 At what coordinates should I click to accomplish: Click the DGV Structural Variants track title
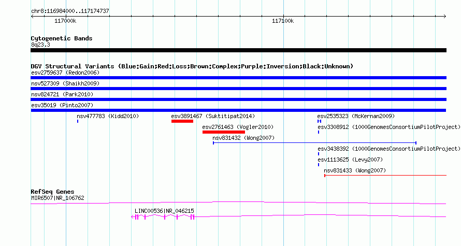pos(192,66)
